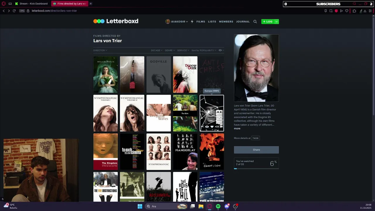
Task: Open The Idiots poster
Action: [185, 113]
